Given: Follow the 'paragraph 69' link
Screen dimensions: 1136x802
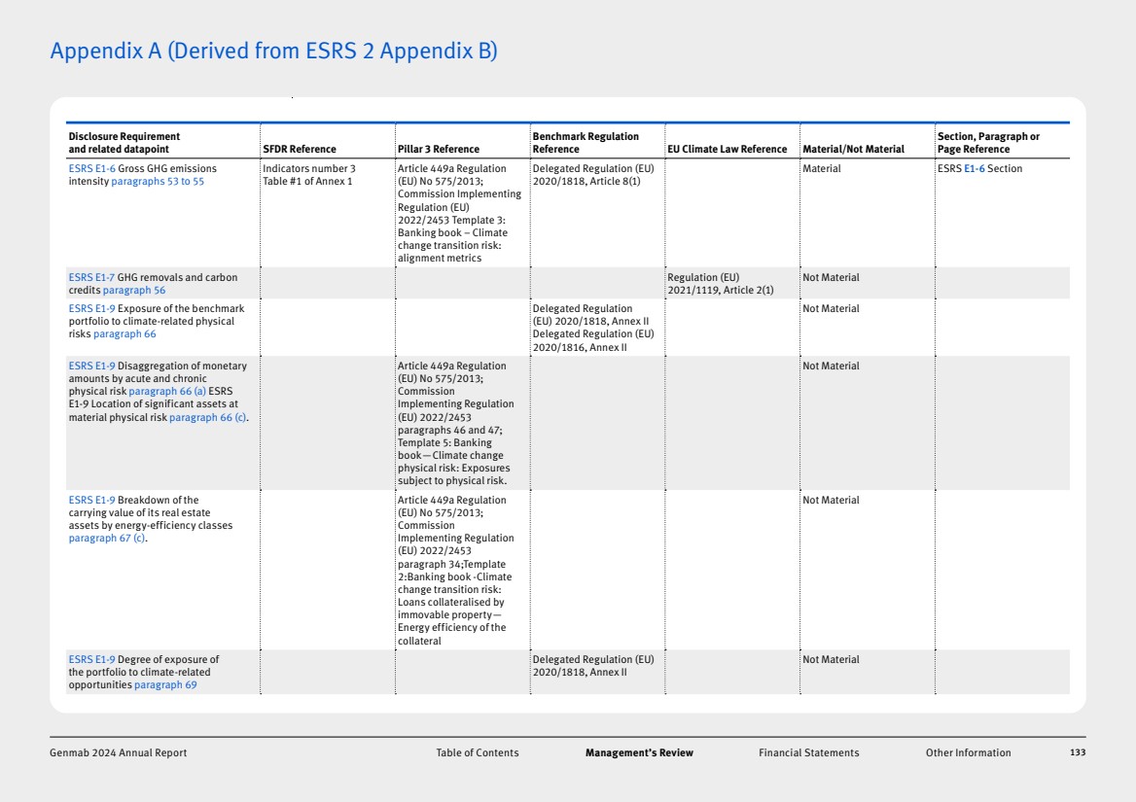Looking at the screenshot, I should (x=165, y=685).
